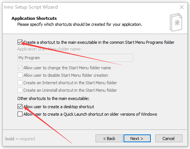Toggle Allow user to disable Start Menu folder creation
Image resolution: width=190 pixels, height=149 pixels.
[20, 75]
